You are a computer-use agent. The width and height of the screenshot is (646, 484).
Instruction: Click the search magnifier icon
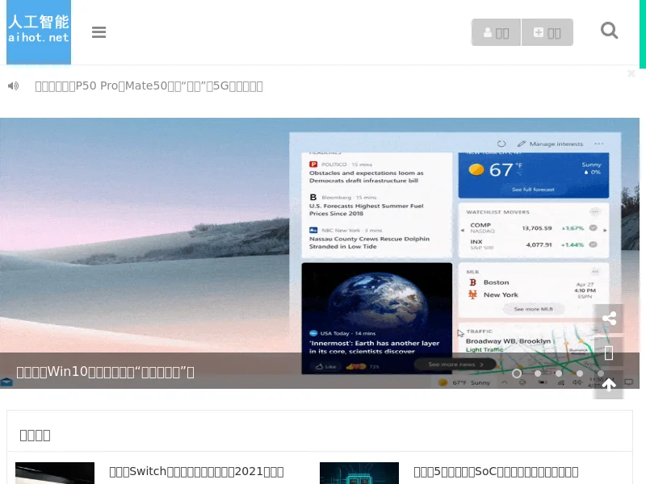[x=610, y=31]
